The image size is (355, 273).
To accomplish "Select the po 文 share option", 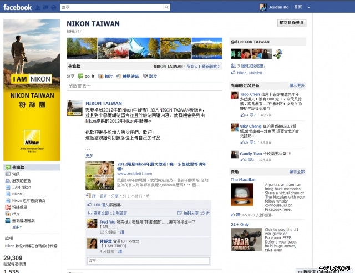I will [x=87, y=76].
